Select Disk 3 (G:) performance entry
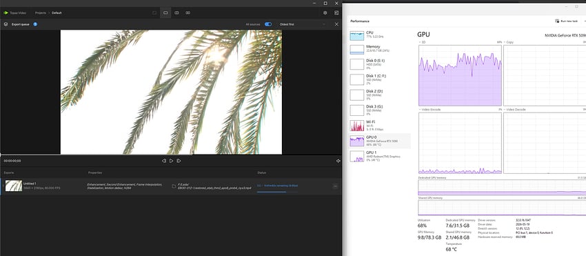 tap(379, 110)
